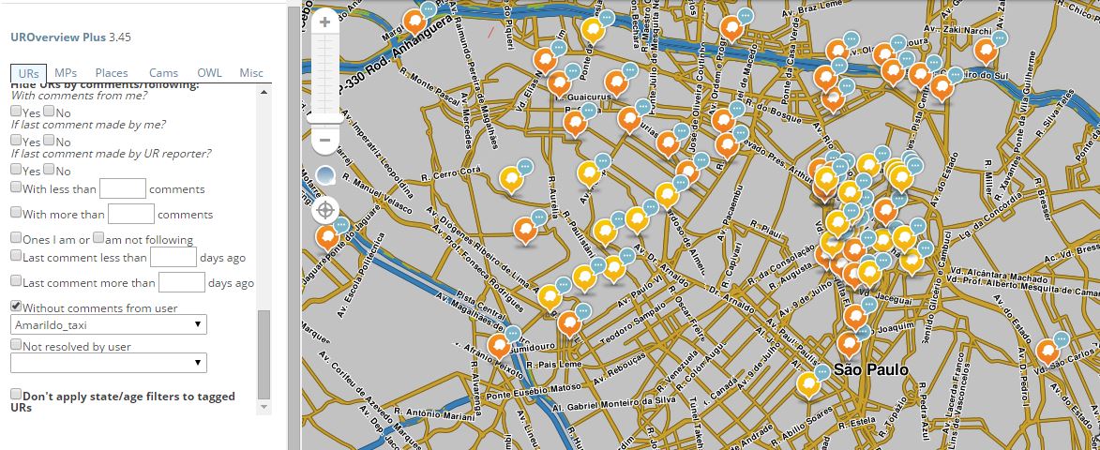Click the map zoom slider handle

tap(324, 117)
